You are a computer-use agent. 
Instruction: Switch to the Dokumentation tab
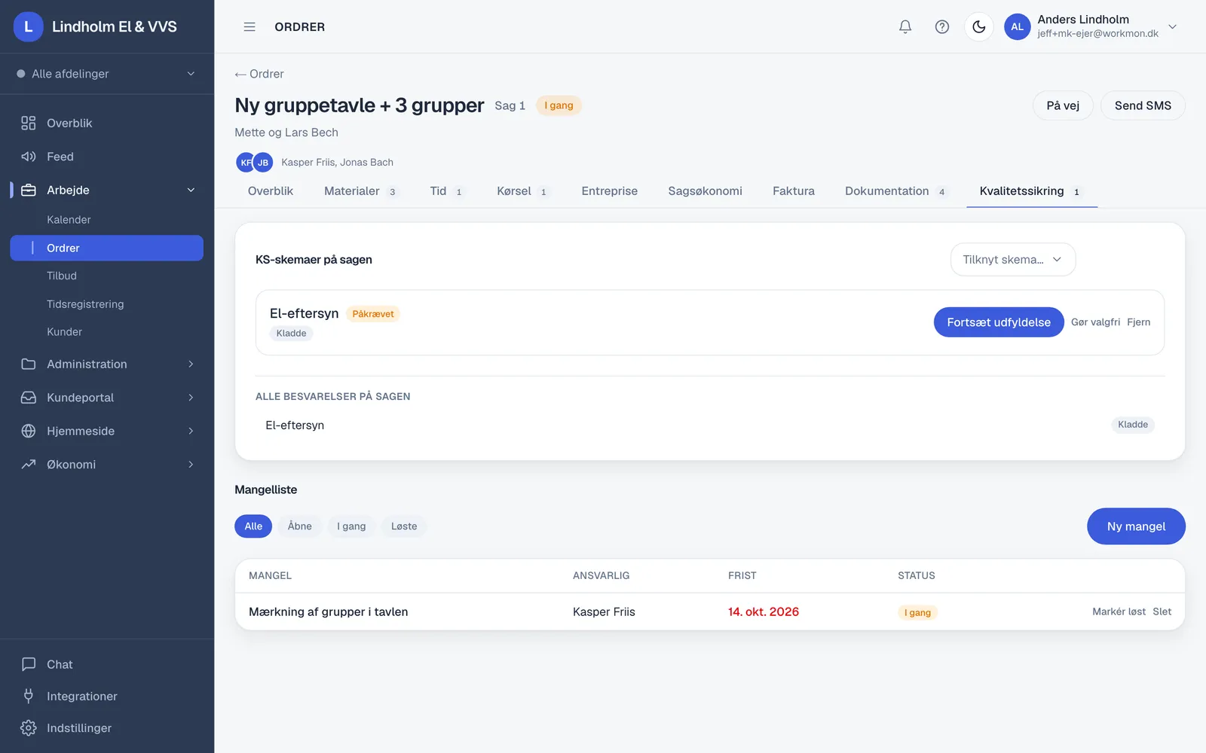[895, 191]
